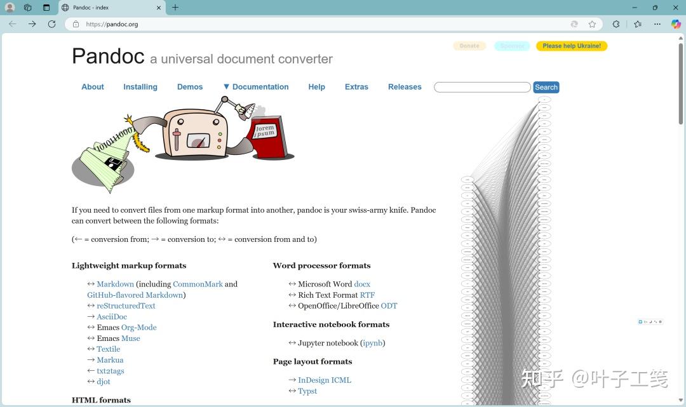The image size is (686, 407).
Task: Open the Copilot sidebar icon
Action: click(676, 24)
